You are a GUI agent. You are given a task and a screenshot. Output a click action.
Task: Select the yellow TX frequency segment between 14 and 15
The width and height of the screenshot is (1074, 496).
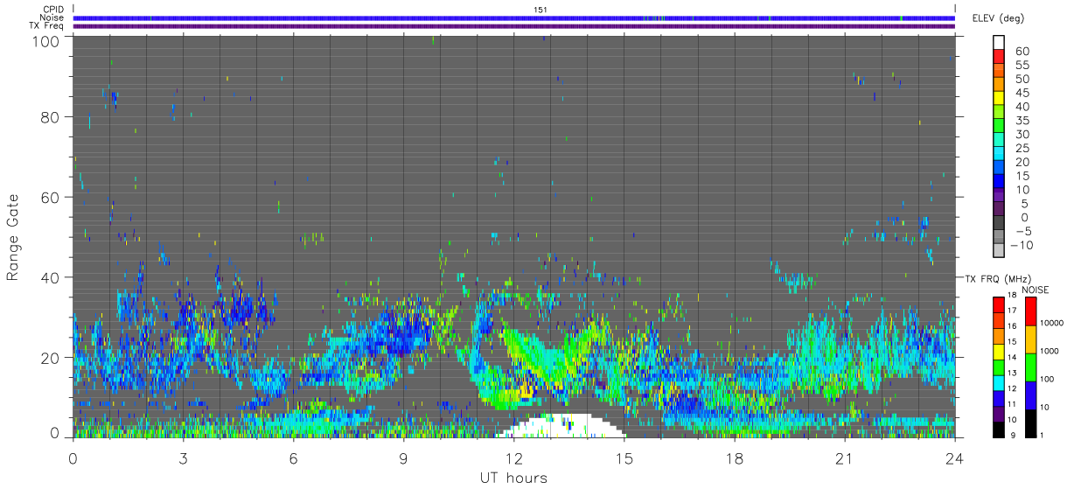tap(999, 352)
